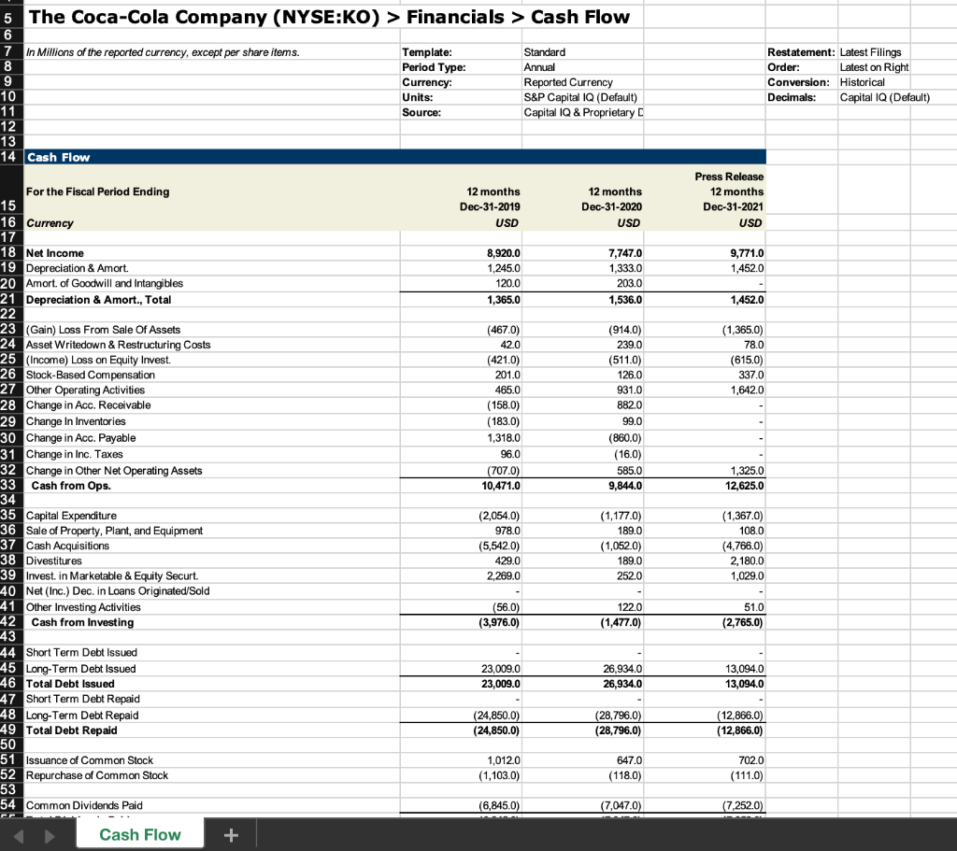Select row header 33
Image resolution: width=957 pixels, height=851 pixels.
(10, 486)
